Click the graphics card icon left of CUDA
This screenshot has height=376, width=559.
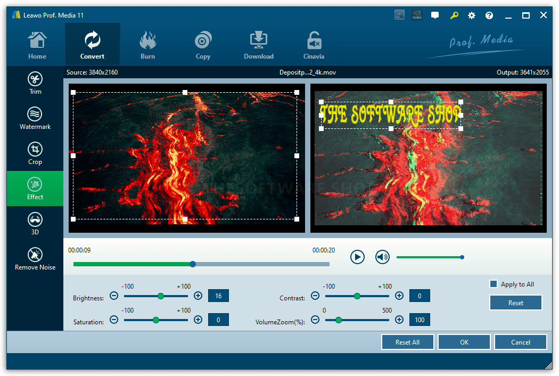pos(400,15)
